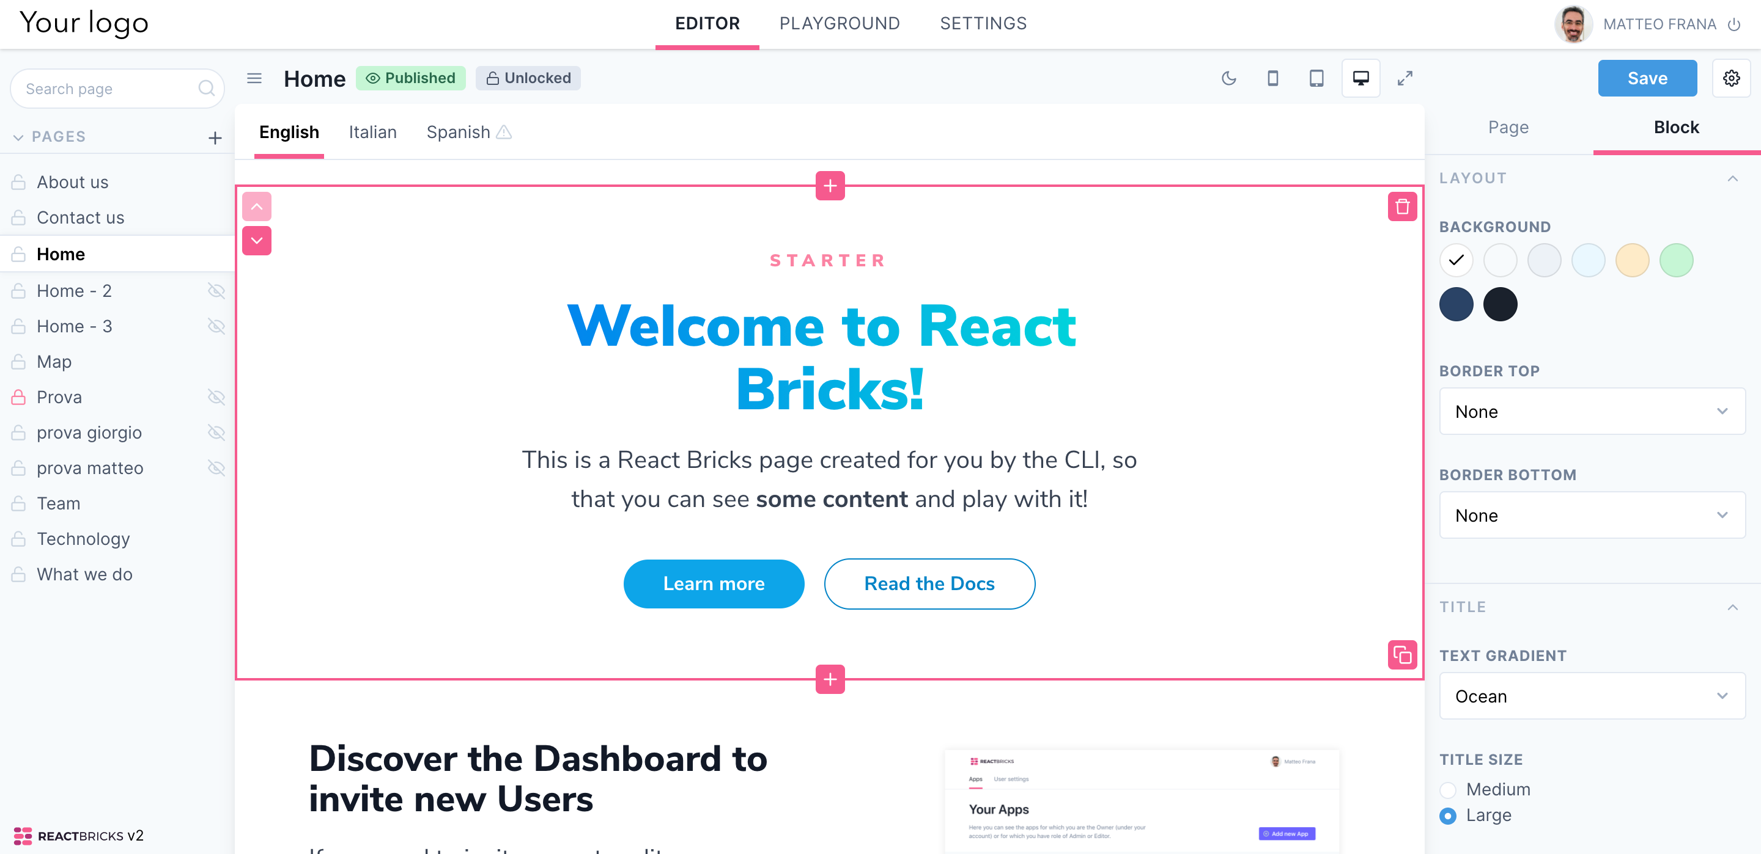
Task: Delete the Welcome block using the trash icon
Action: pyautogui.click(x=1403, y=206)
